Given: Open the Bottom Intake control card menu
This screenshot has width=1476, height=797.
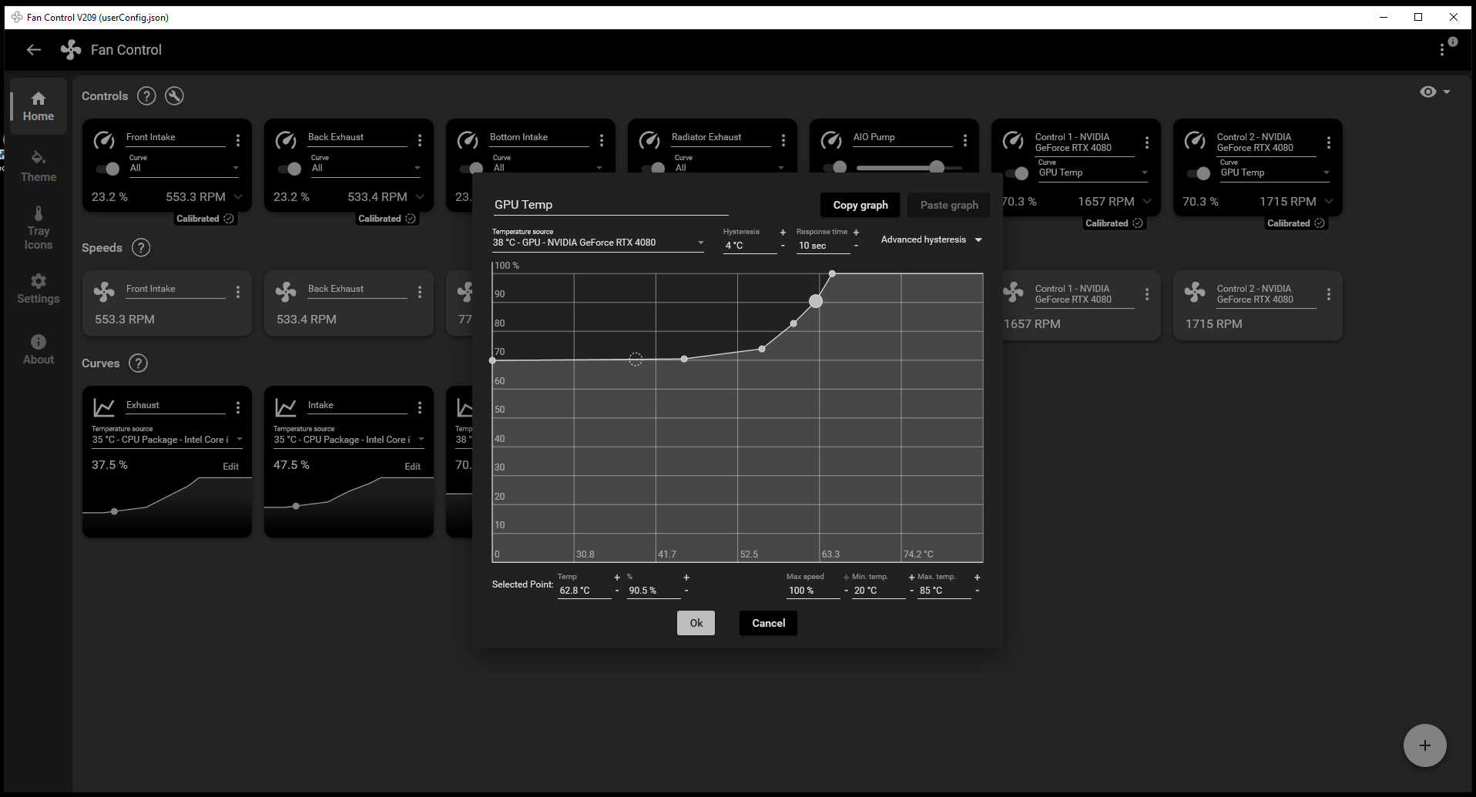Looking at the screenshot, I should click(602, 140).
